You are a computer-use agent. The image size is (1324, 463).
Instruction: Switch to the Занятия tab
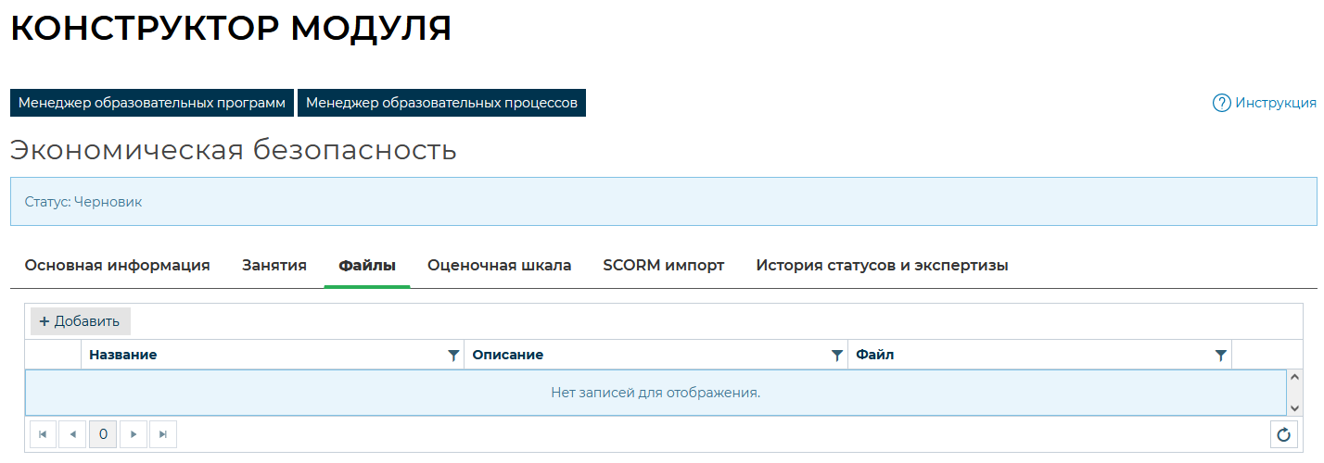(x=274, y=266)
